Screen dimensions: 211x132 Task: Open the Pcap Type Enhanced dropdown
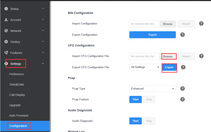(x=152, y=89)
